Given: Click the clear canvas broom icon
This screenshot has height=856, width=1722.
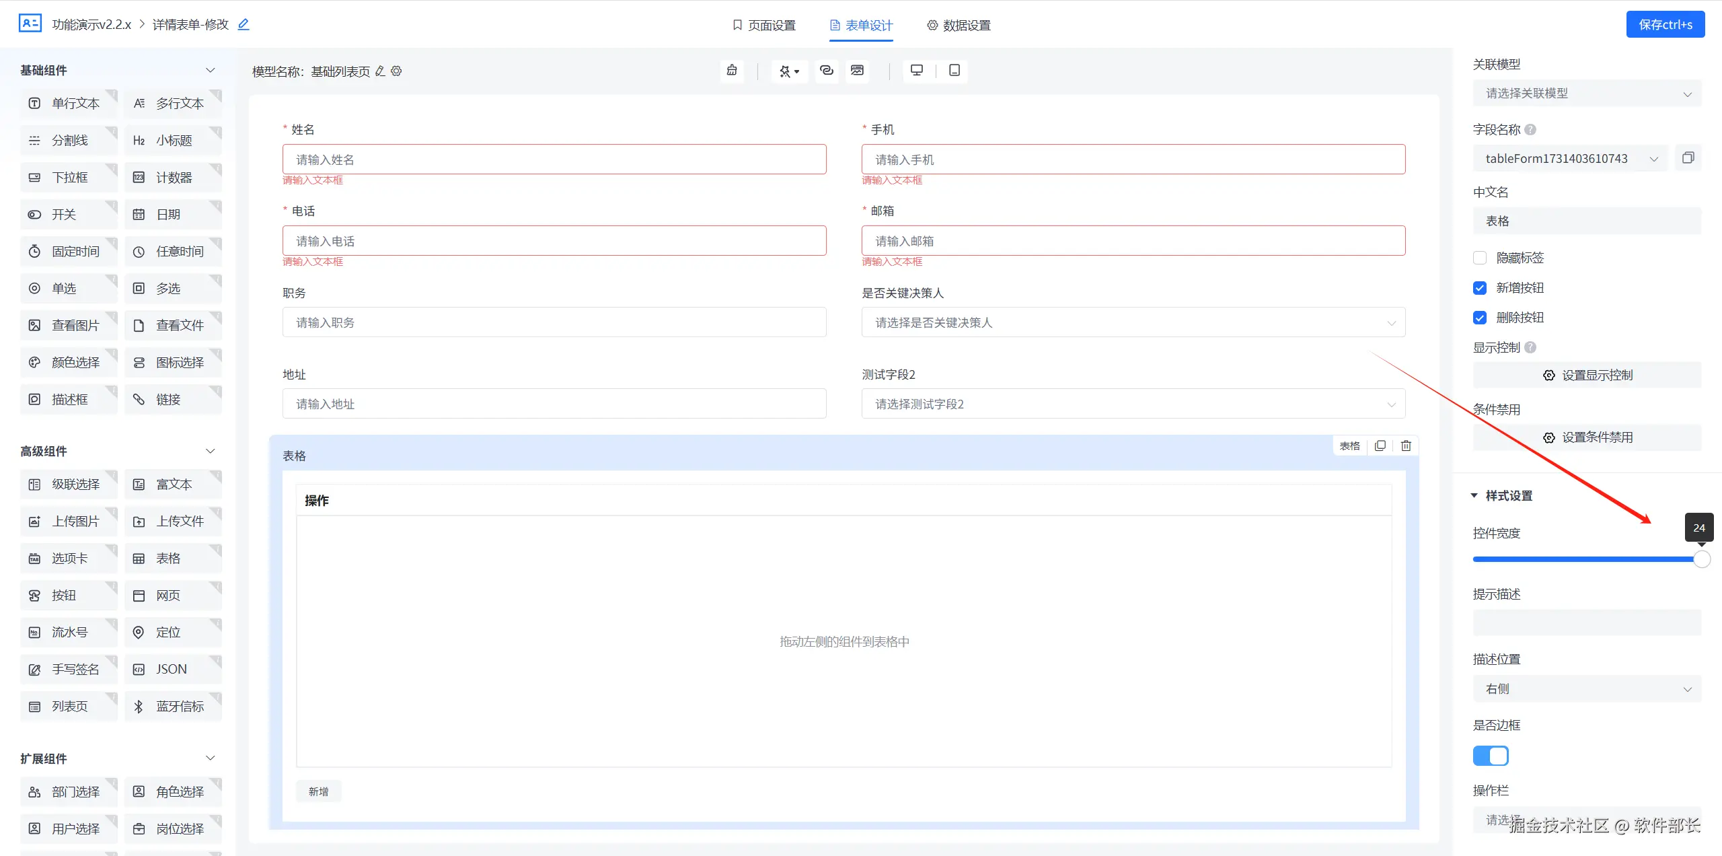Looking at the screenshot, I should click(732, 71).
